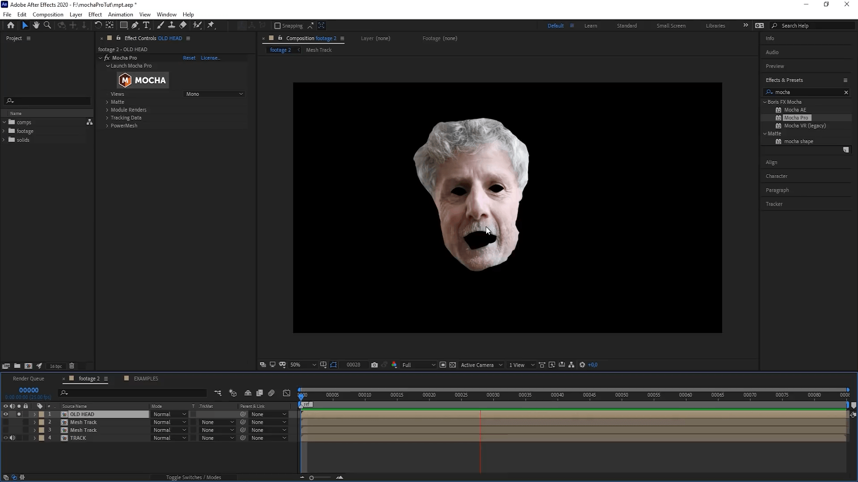
Task: Open the Animation menu
Action: click(120, 14)
